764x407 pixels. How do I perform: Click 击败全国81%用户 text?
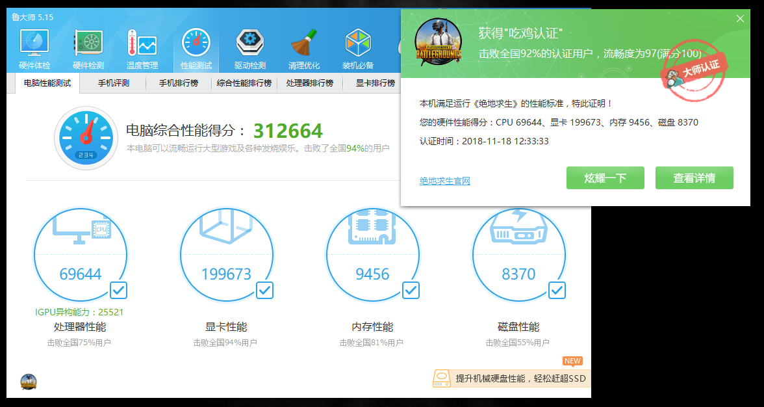tap(372, 343)
